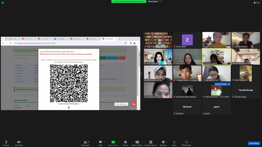Expand video options arrow next to Start Video

point(24,142)
